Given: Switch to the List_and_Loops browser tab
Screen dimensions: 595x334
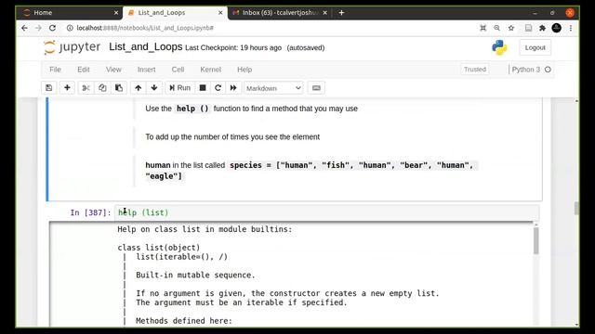Looking at the screenshot, I should tap(175, 12).
